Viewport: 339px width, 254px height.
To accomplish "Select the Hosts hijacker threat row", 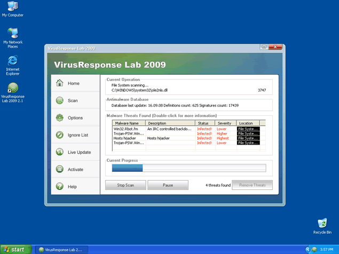I will tap(128, 138).
